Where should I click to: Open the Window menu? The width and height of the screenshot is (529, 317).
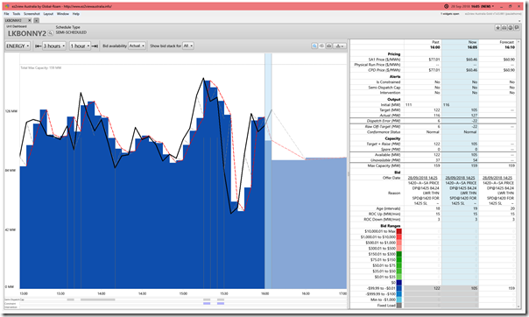[x=63, y=14]
